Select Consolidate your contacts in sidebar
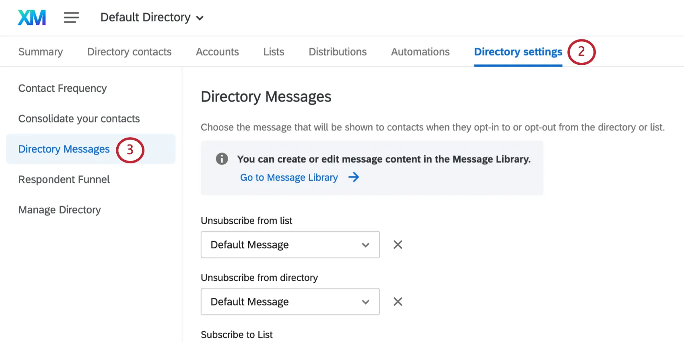The height and width of the screenshot is (342, 684). pos(79,119)
